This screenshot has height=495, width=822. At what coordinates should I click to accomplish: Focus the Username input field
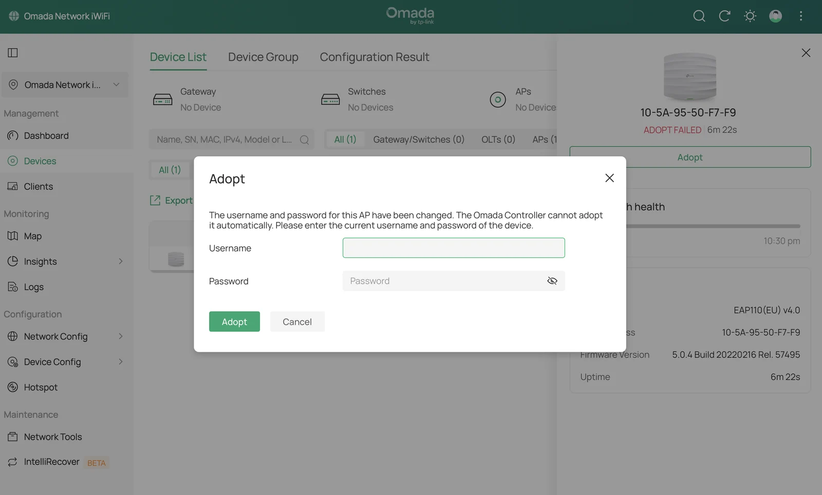pyautogui.click(x=454, y=248)
